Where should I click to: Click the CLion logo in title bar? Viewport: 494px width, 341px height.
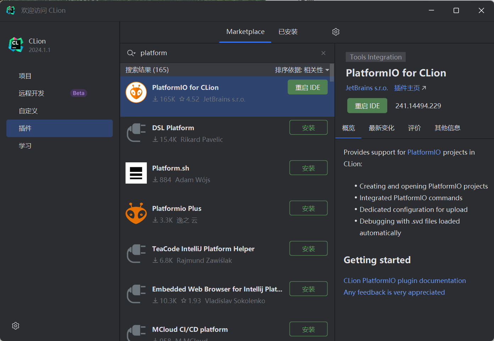pos(11,10)
